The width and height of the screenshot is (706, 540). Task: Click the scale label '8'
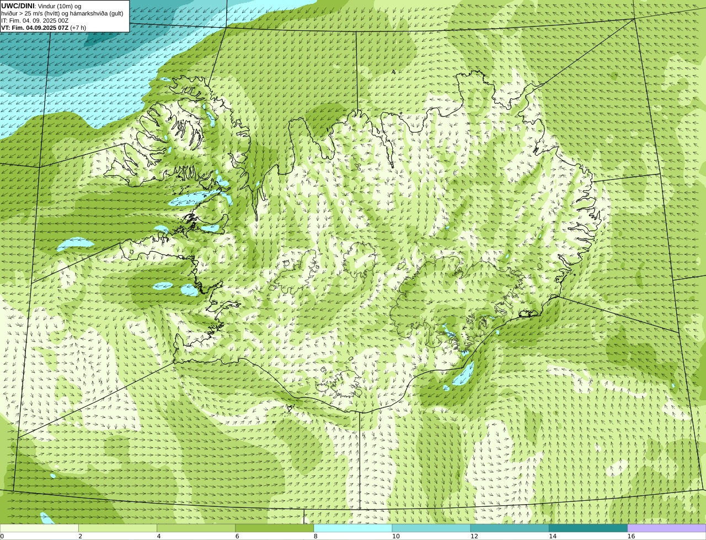tap(315, 536)
